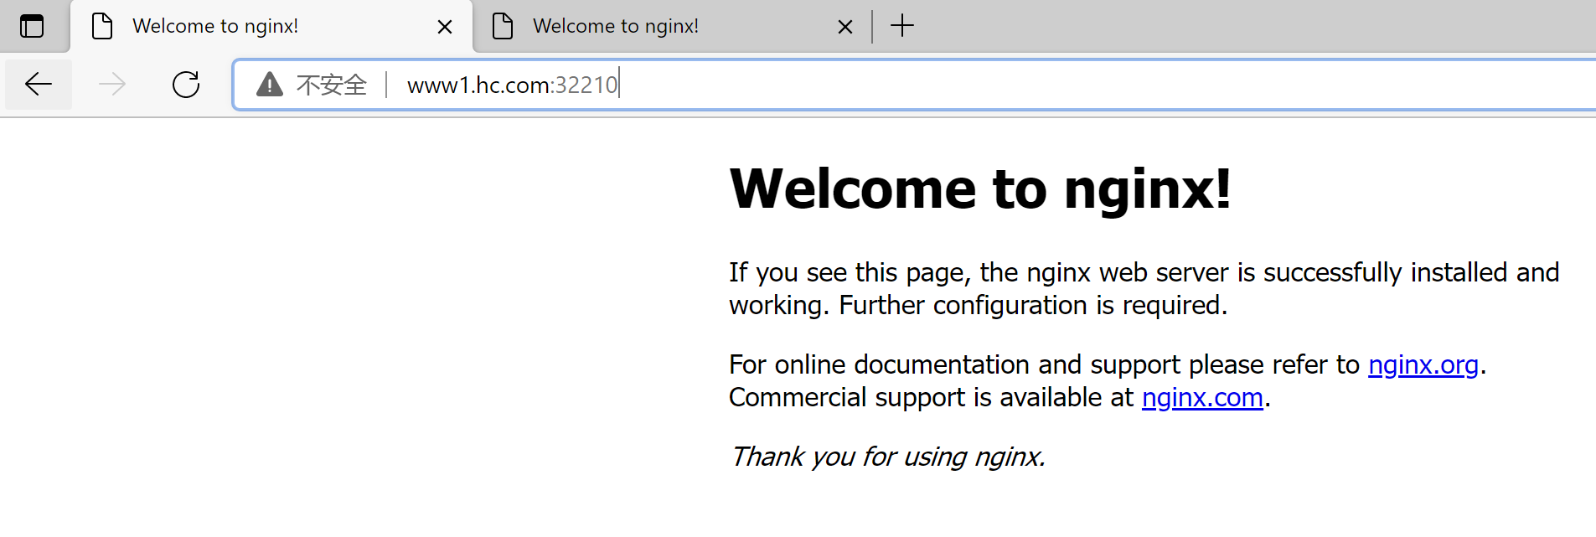This screenshot has width=1596, height=537.
Task: Open the tab actions menu icon
Action: coord(32,26)
